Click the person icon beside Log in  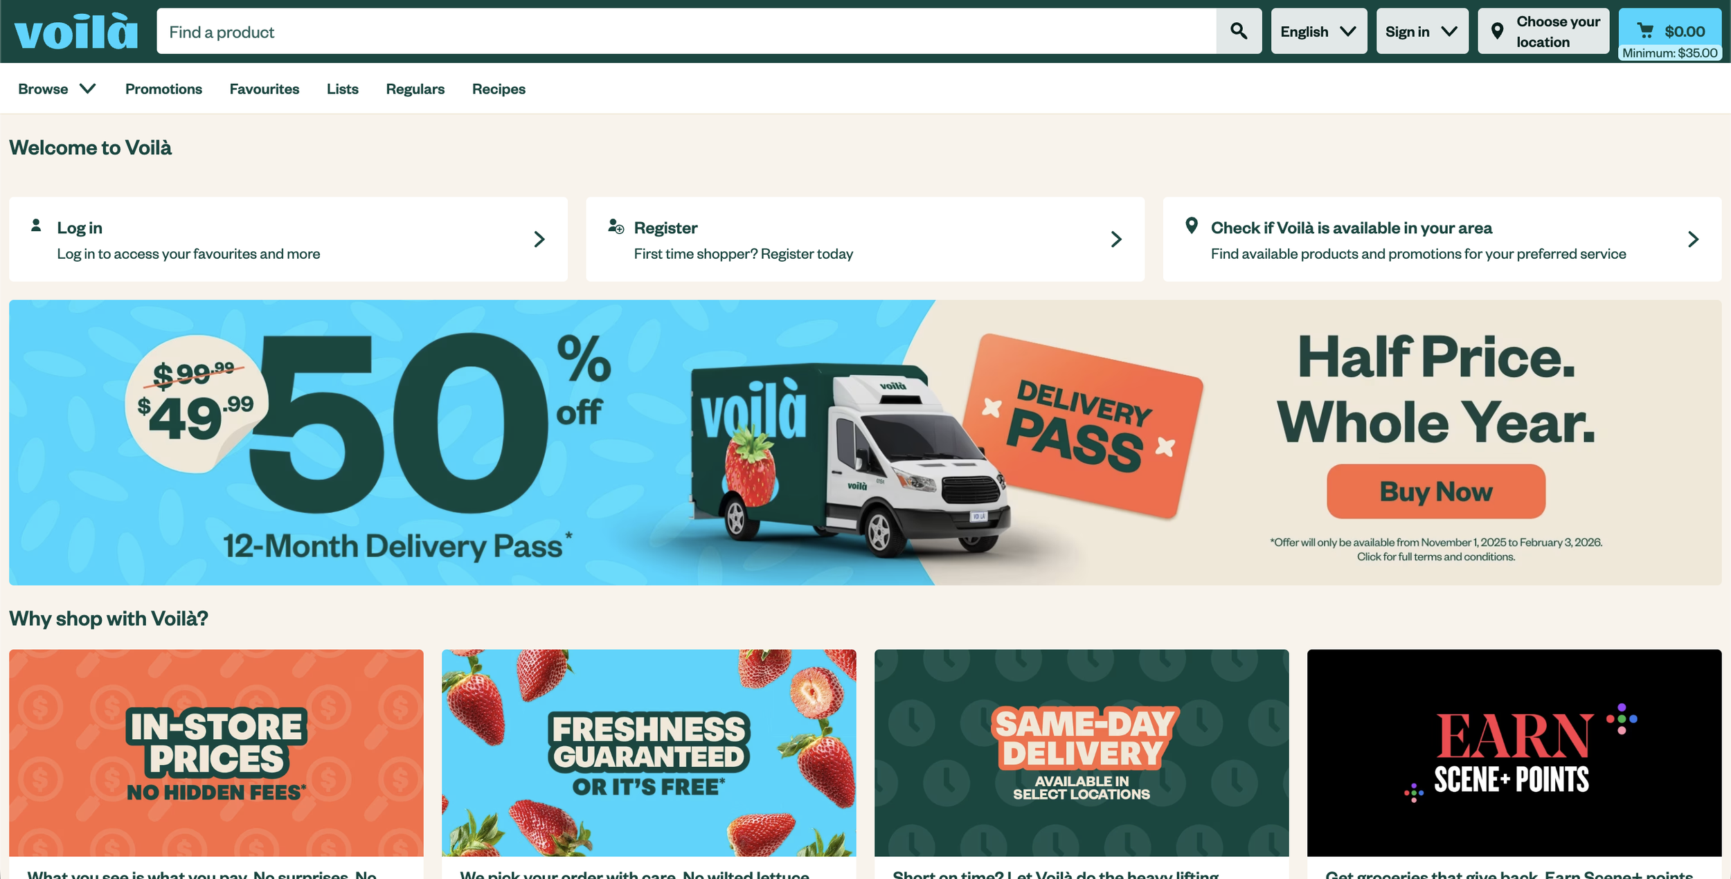coord(36,226)
